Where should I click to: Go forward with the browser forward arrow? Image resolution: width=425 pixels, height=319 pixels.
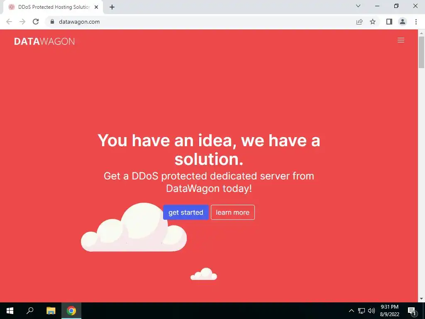click(x=22, y=22)
